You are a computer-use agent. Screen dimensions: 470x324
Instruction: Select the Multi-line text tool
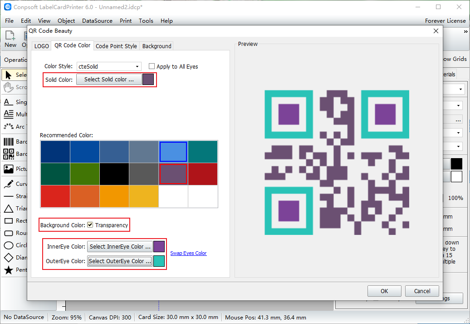point(15,114)
